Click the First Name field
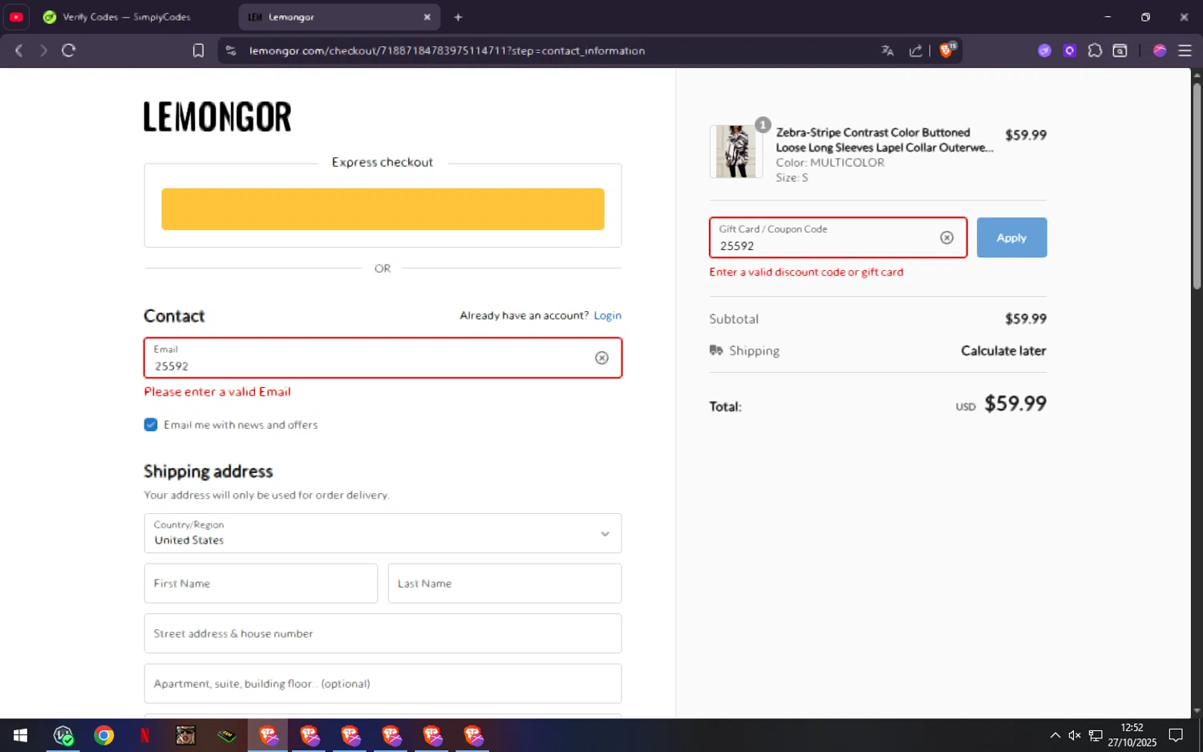This screenshot has height=752, width=1203. click(x=261, y=584)
